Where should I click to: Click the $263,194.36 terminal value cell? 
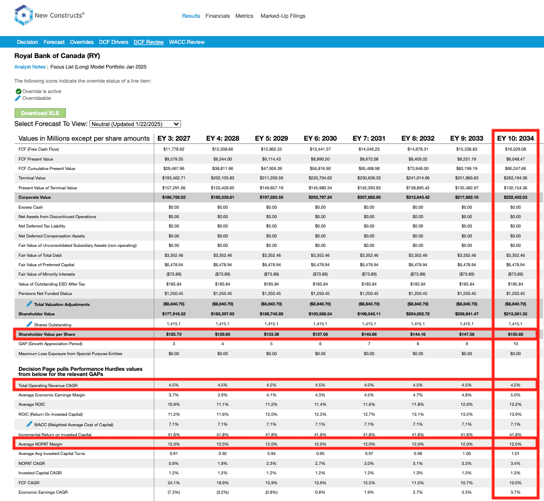pos(516,178)
